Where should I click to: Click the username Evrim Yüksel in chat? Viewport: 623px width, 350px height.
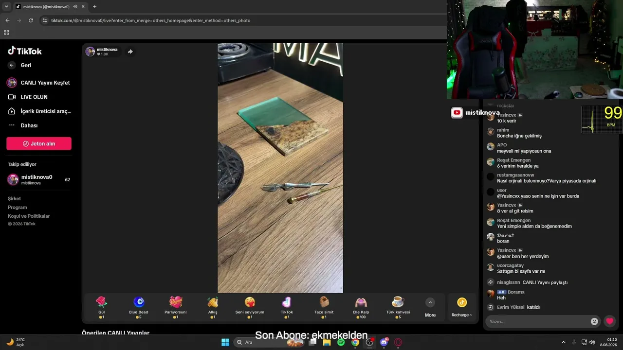512,307
